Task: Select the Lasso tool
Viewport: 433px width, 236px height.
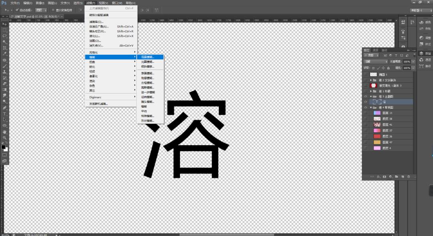Action: (3, 35)
